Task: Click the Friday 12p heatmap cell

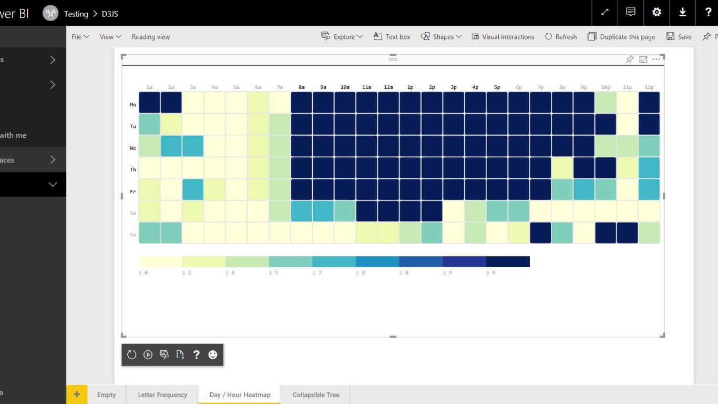Action: click(649, 189)
